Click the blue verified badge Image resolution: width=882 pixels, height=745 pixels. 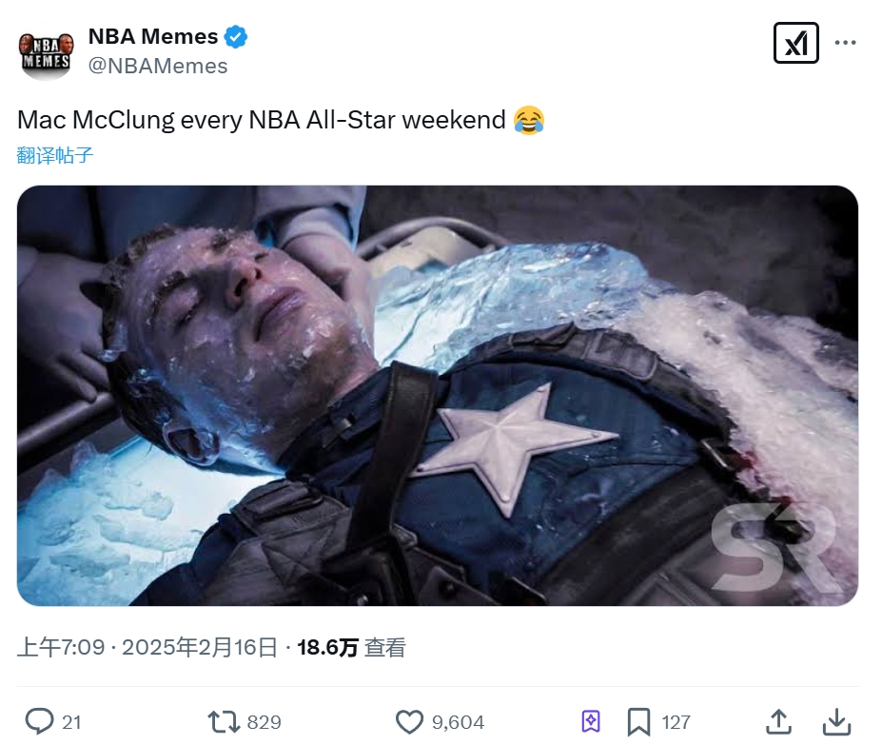pos(235,37)
